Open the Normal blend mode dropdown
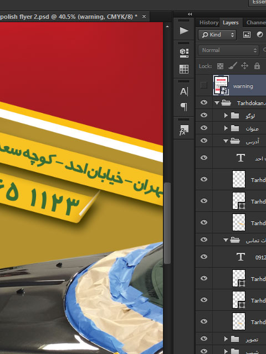 tap(228, 50)
